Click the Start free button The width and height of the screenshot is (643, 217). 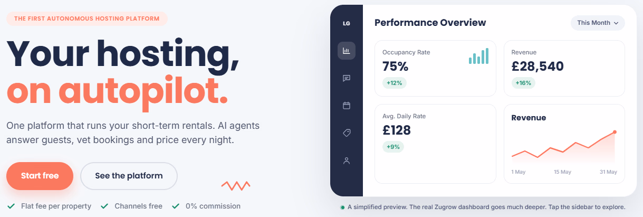coord(40,176)
